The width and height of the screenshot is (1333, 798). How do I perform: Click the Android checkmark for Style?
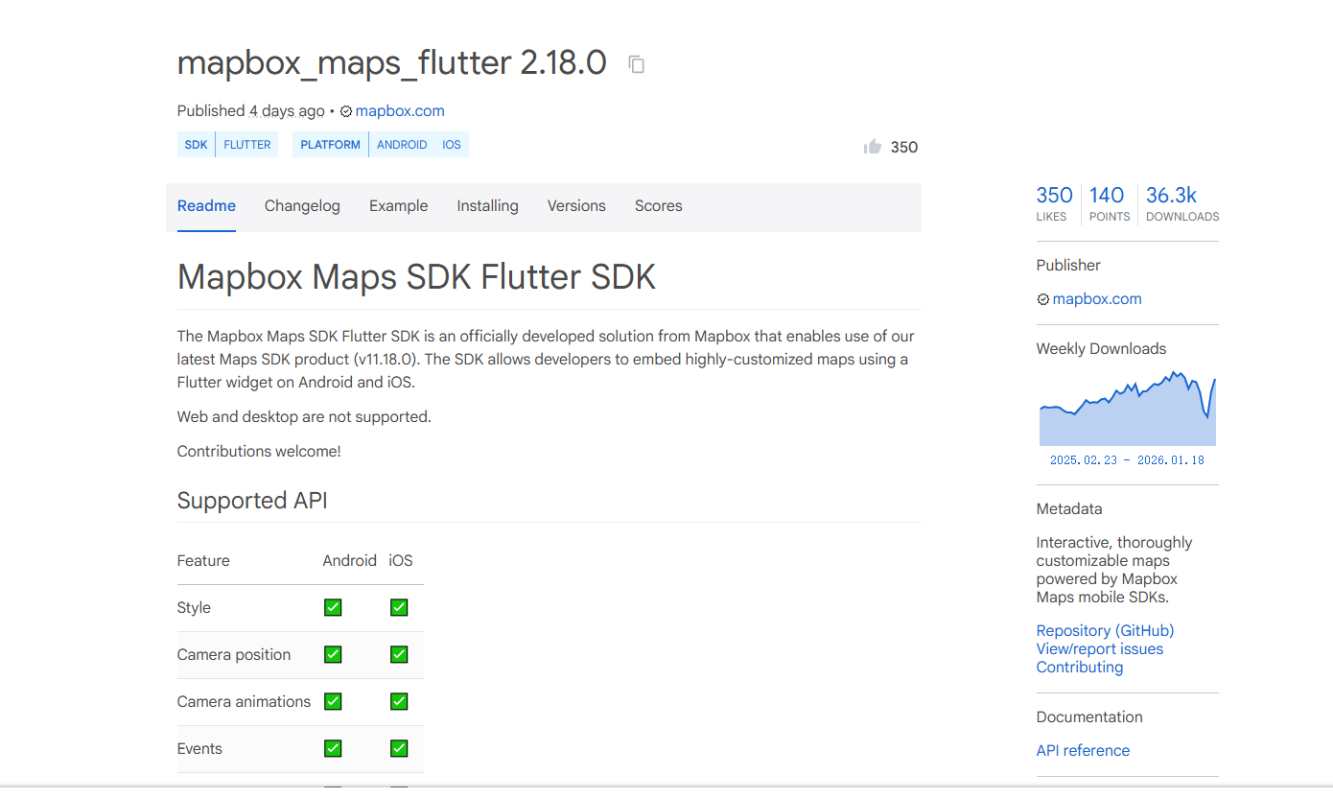point(333,607)
